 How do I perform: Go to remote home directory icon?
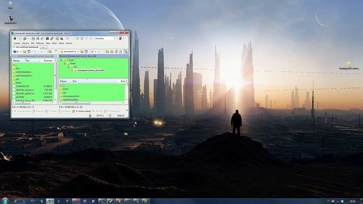(116, 52)
